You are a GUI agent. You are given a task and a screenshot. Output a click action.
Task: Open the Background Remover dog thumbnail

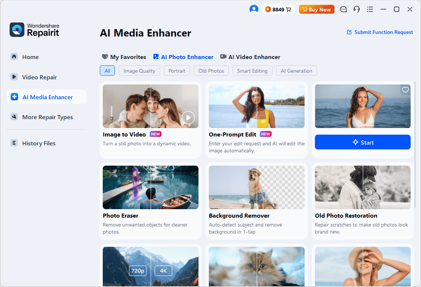(x=257, y=187)
